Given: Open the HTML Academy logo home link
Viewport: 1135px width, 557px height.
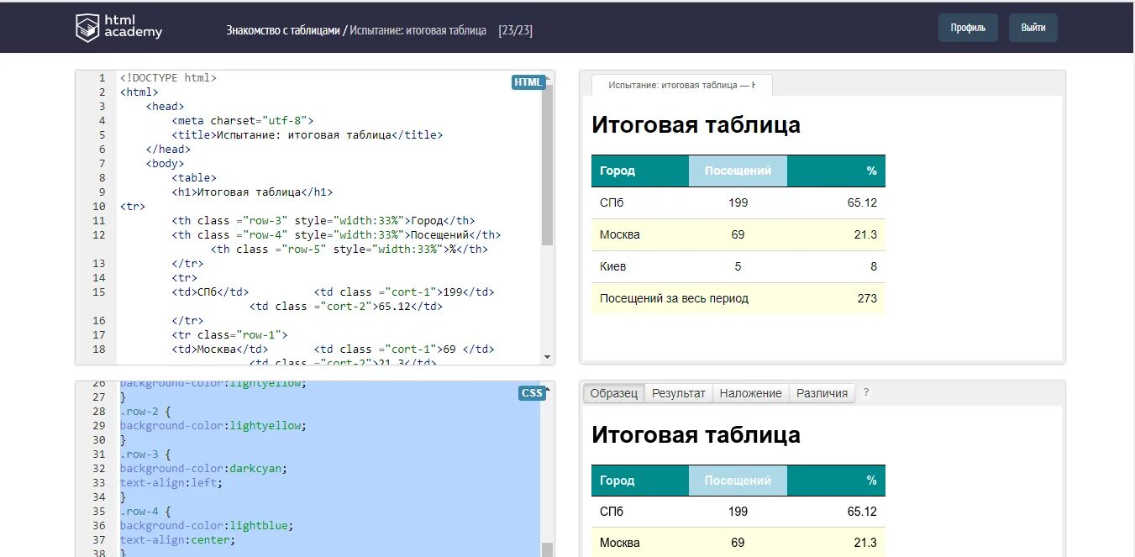Looking at the screenshot, I should (x=118, y=28).
